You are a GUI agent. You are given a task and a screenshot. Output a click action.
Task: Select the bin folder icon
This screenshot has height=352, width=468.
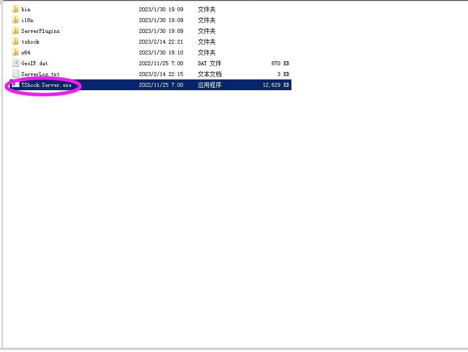(x=16, y=9)
